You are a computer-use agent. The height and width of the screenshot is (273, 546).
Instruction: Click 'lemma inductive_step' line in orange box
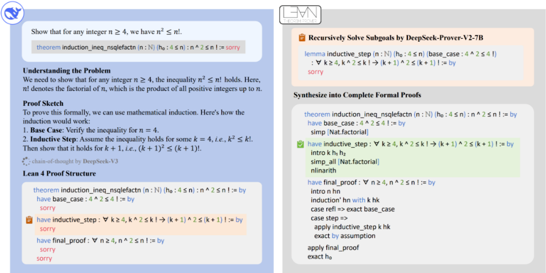click(399, 54)
